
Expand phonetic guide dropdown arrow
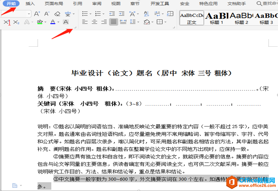pyautogui.click(x=74, y=14)
